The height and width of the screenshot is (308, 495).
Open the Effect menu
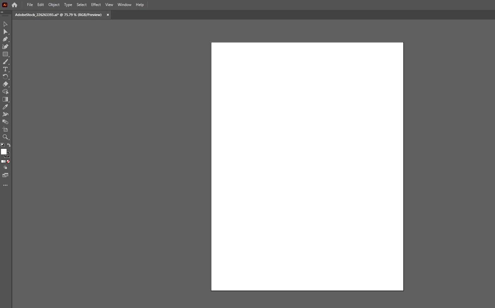(x=96, y=5)
